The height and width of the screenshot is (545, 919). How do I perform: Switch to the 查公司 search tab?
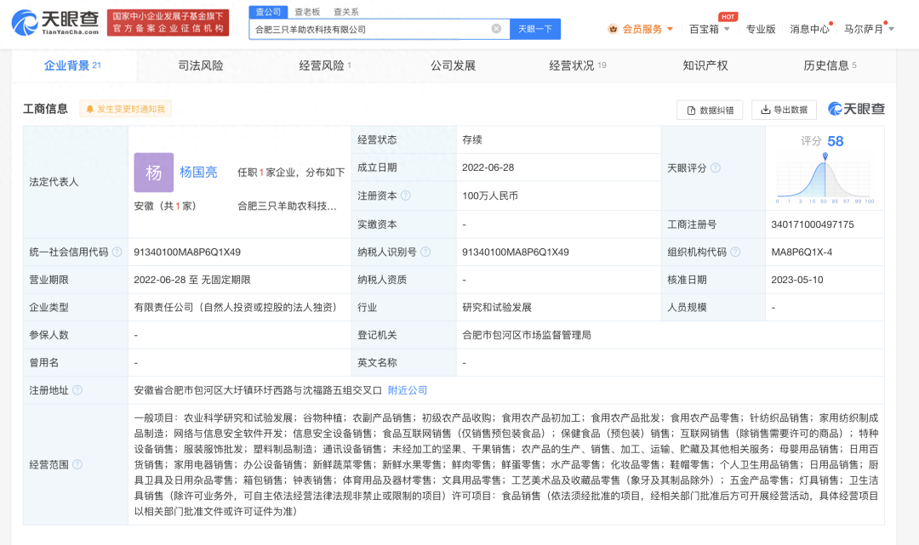coord(268,12)
